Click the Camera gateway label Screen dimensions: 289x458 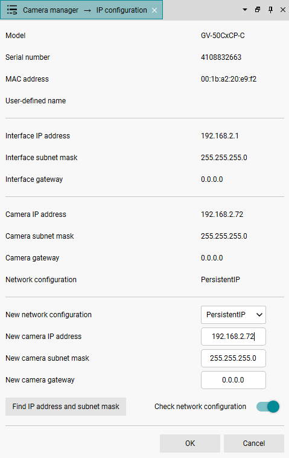[33, 258]
